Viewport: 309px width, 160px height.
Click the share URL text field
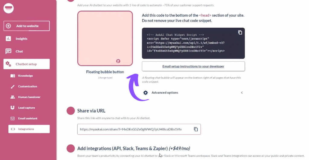[134, 129]
